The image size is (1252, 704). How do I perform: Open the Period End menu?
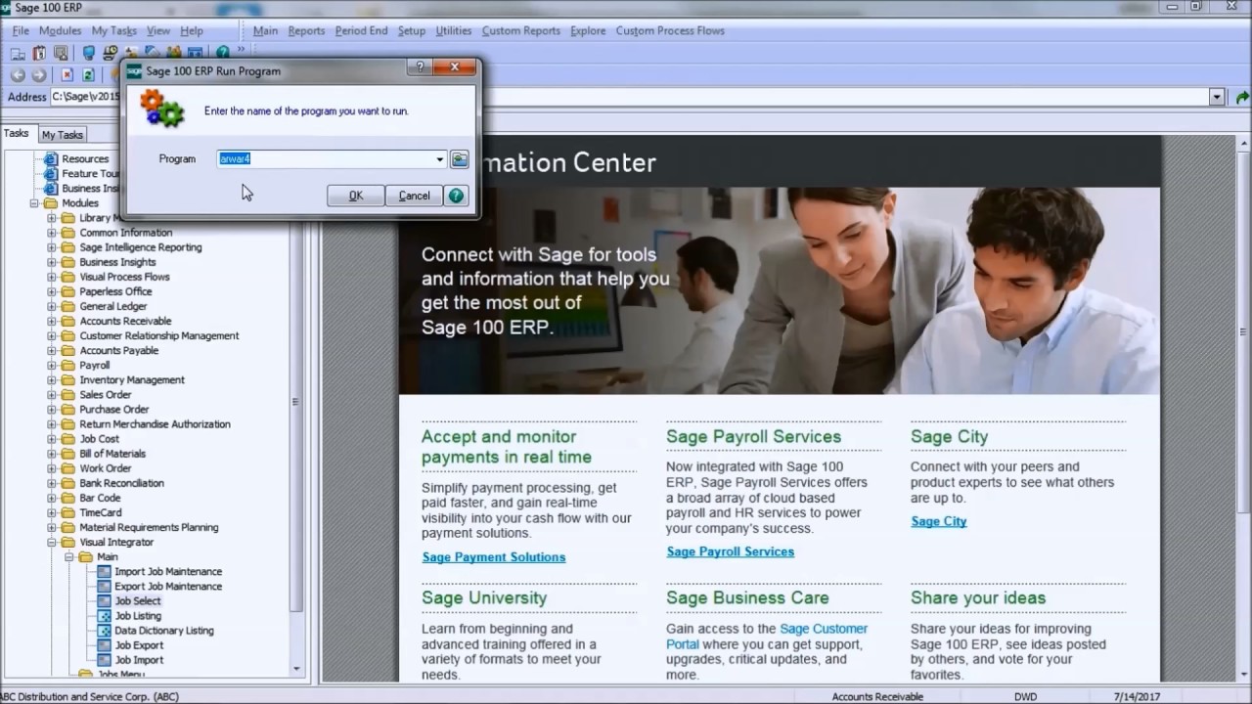point(361,31)
